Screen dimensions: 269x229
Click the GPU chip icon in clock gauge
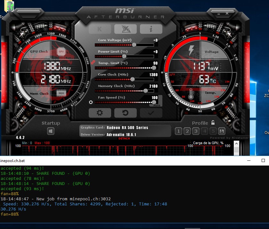61,51
